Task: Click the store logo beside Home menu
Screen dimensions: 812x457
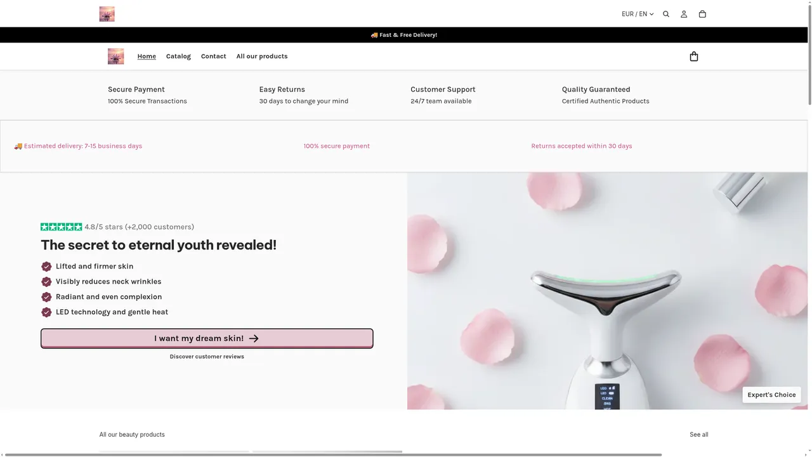Action: pos(116,56)
